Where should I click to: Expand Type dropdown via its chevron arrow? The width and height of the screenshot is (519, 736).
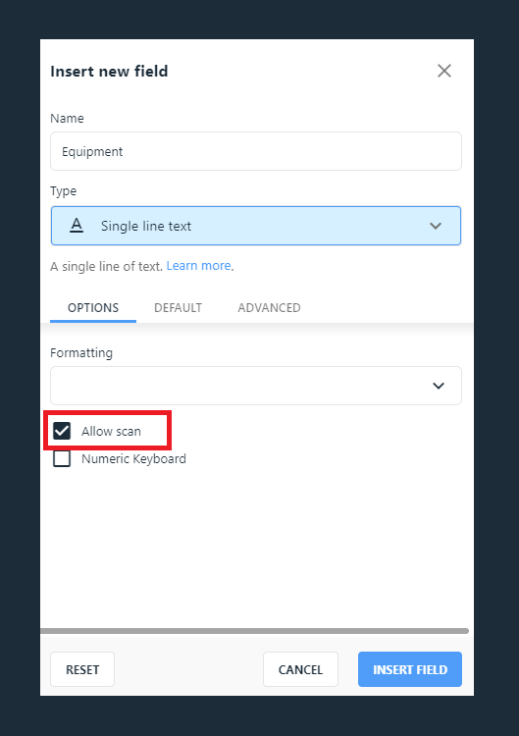coord(436,226)
